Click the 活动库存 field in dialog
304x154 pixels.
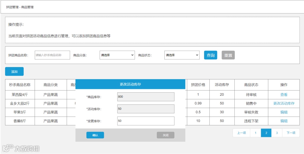(146, 109)
